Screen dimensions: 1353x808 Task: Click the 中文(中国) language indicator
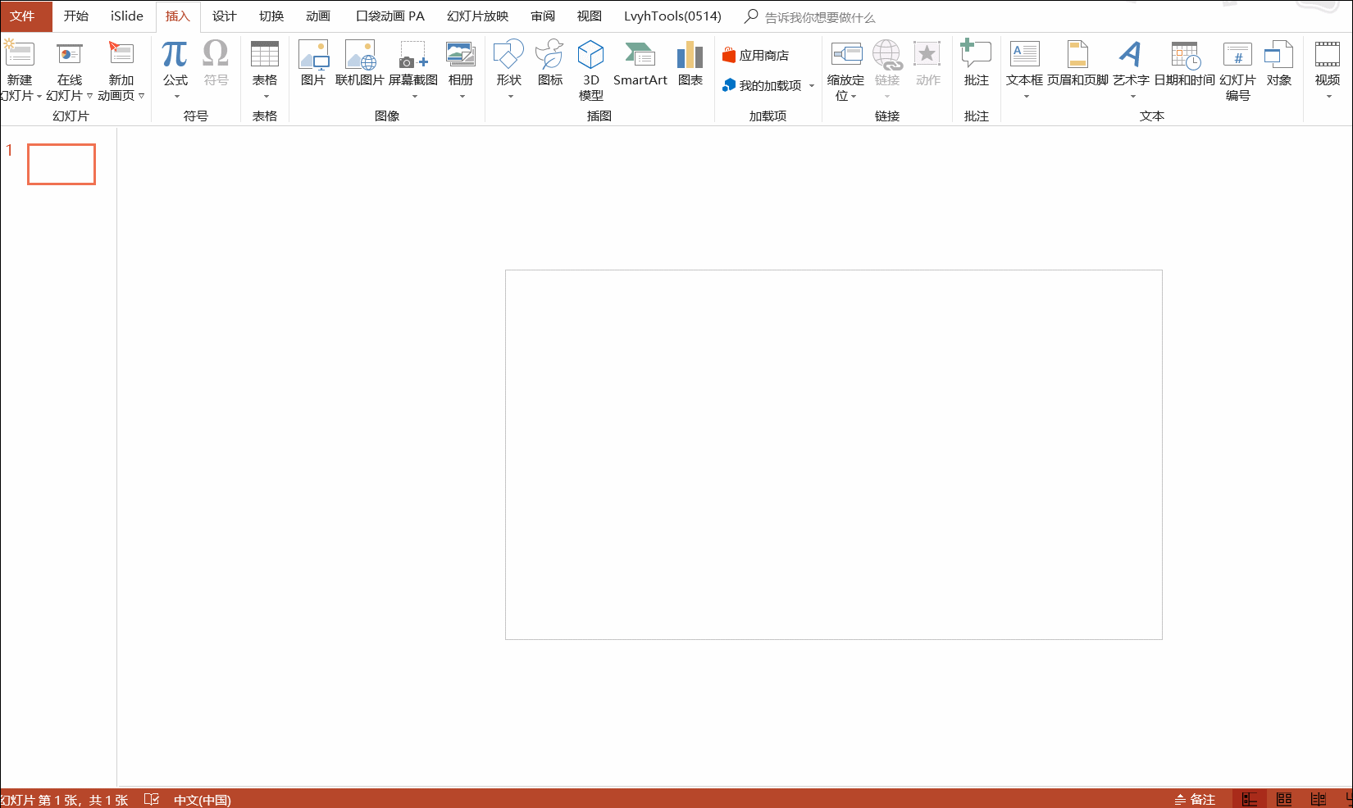(202, 800)
